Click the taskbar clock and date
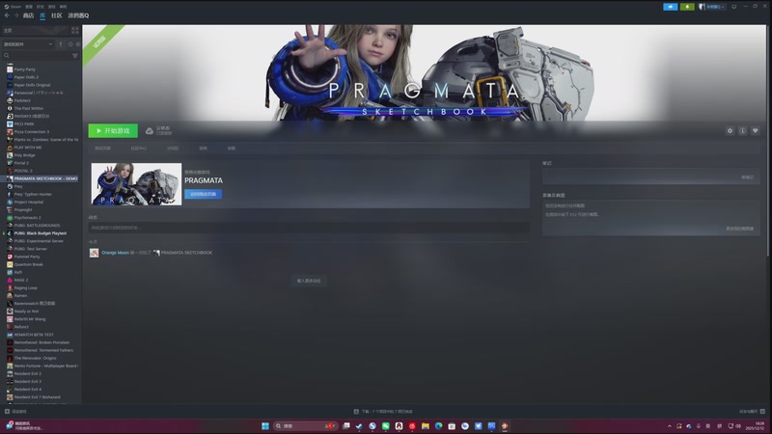The height and width of the screenshot is (434, 772). pos(758,426)
